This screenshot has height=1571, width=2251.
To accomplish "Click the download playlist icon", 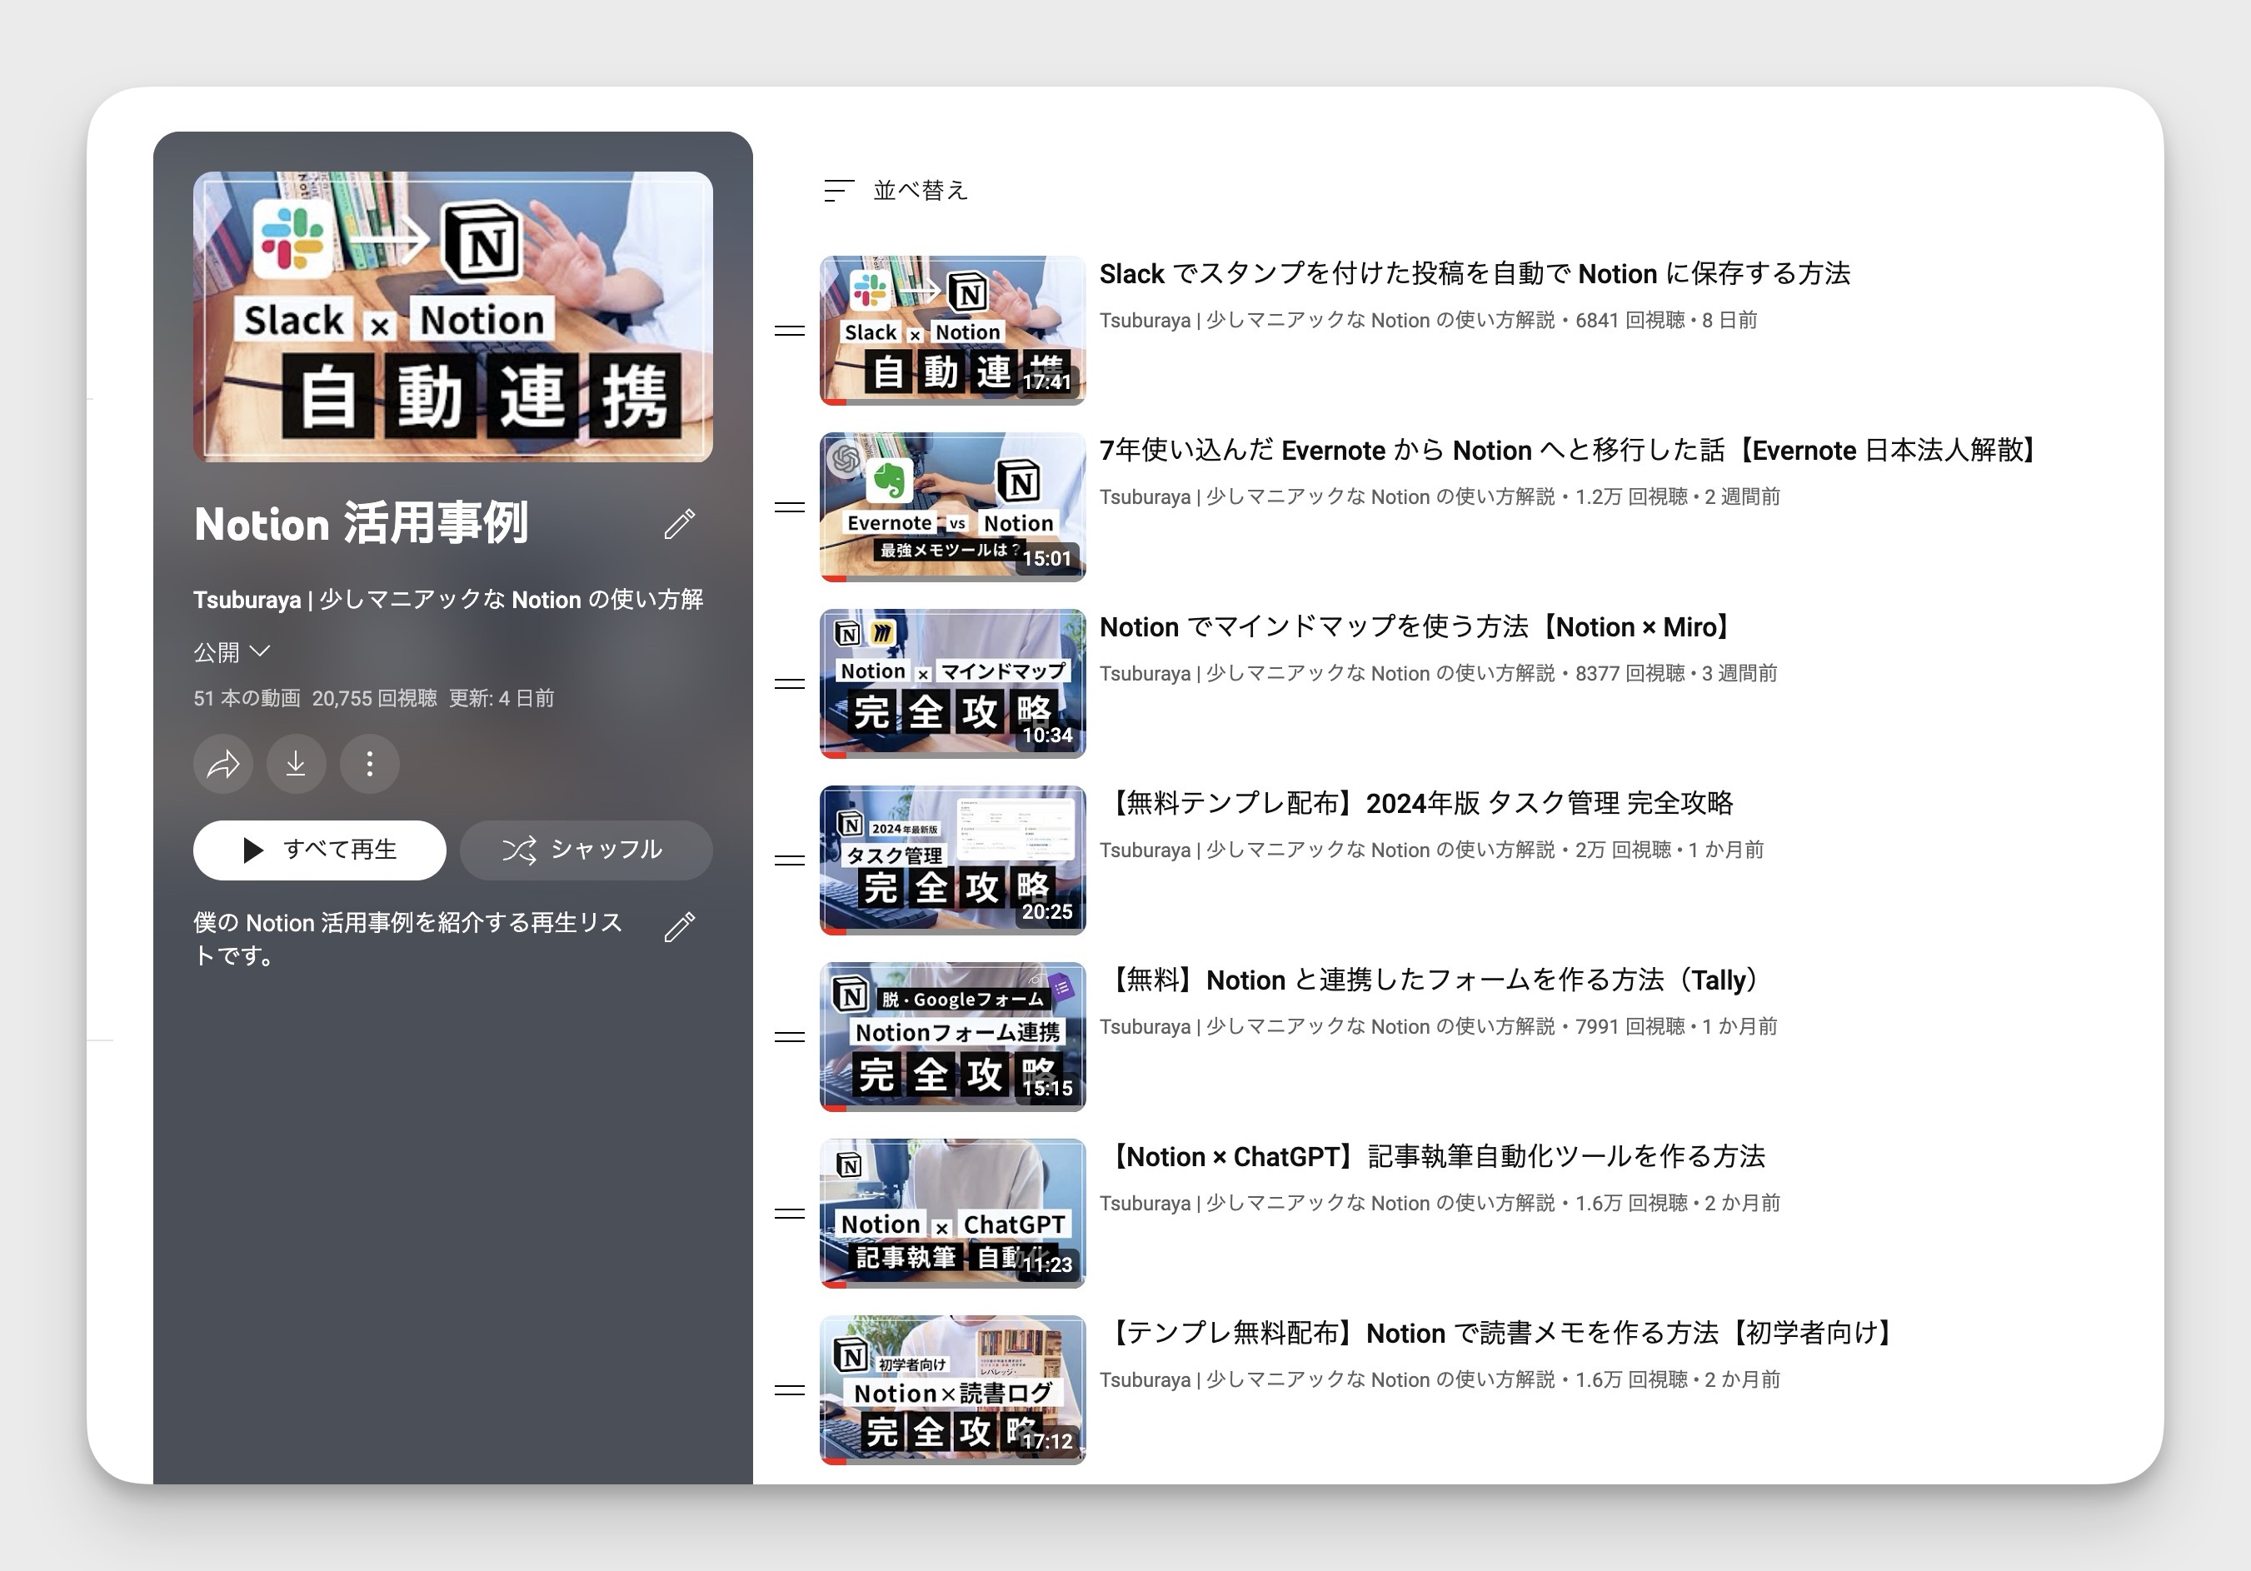I will (296, 764).
